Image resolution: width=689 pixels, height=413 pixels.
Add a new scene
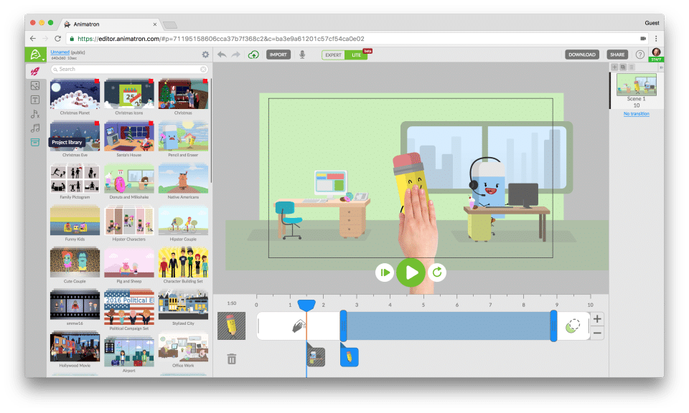(615, 67)
